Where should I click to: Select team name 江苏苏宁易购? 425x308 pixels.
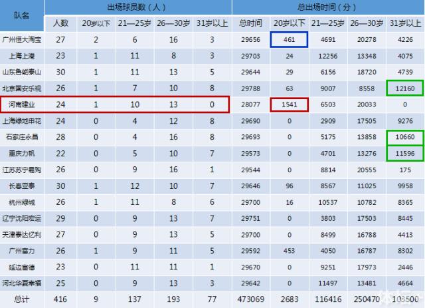(22, 170)
